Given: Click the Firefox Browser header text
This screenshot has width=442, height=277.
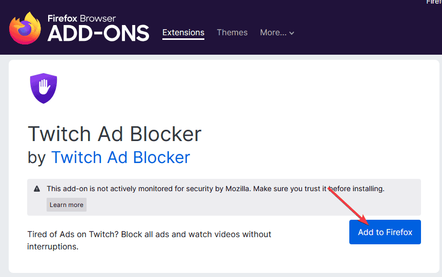Looking at the screenshot, I should (x=82, y=18).
